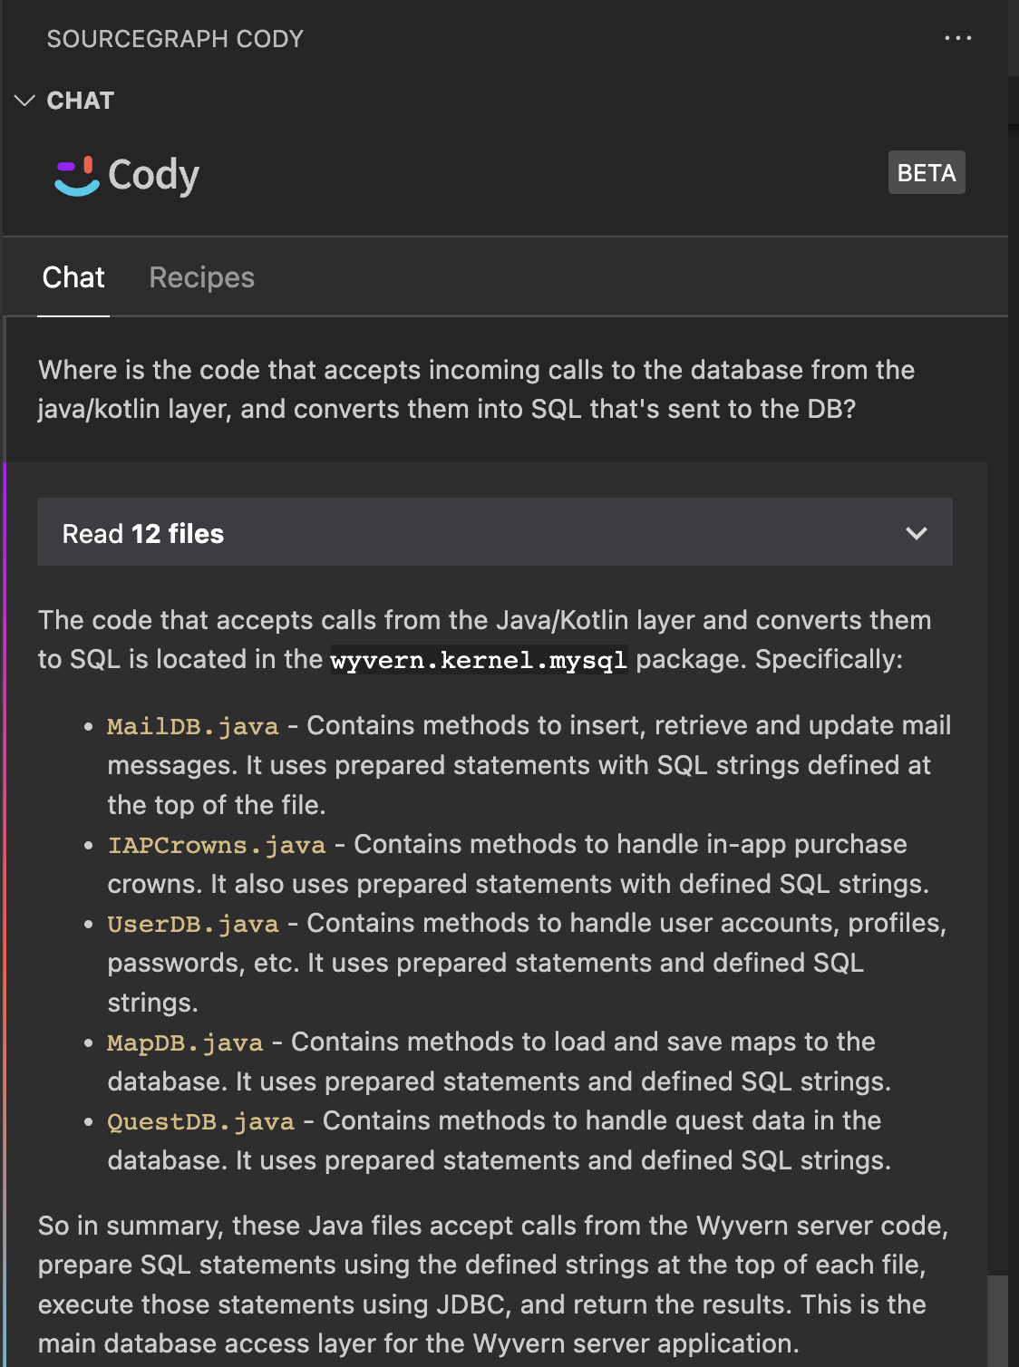This screenshot has width=1019, height=1367.
Task: Click the CHAT section header label
Action: (x=81, y=101)
